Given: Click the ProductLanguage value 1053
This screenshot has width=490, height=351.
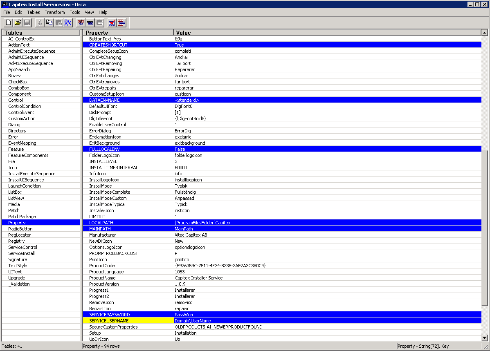Looking at the screenshot, I should coord(328,272).
